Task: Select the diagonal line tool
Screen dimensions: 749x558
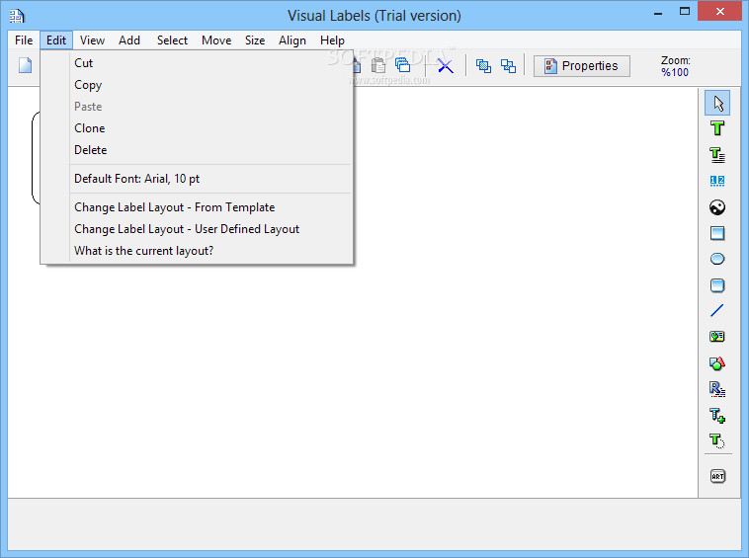Action: click(717, 311)
